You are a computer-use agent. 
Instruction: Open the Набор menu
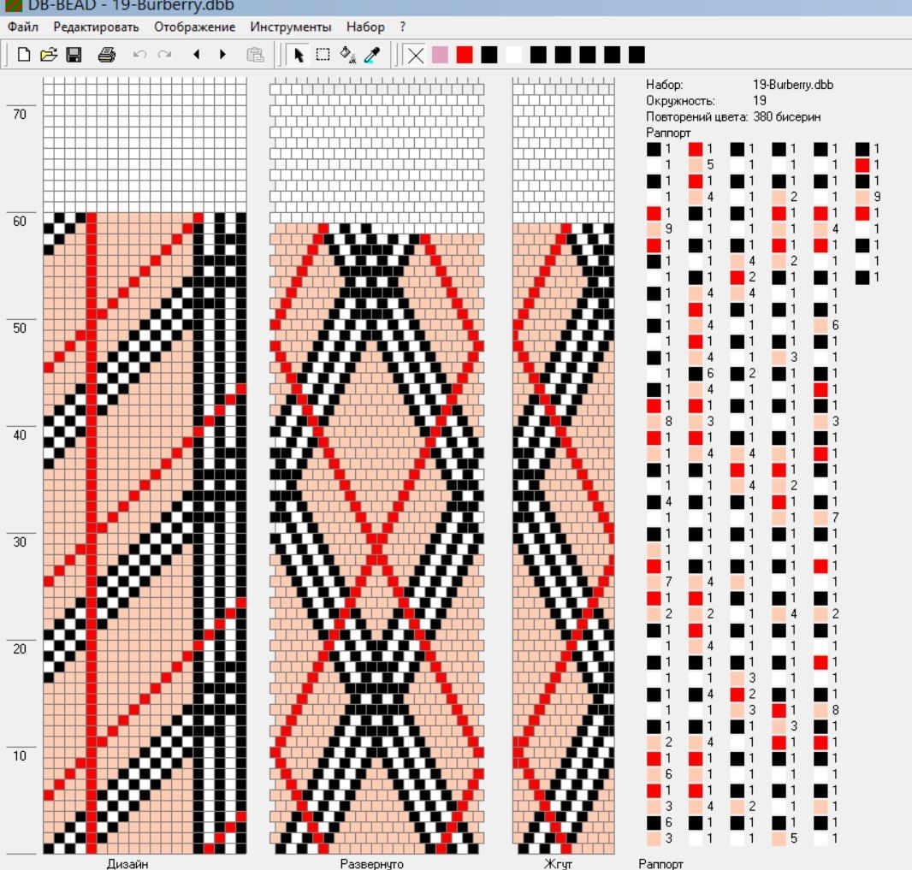click(365, 27)
